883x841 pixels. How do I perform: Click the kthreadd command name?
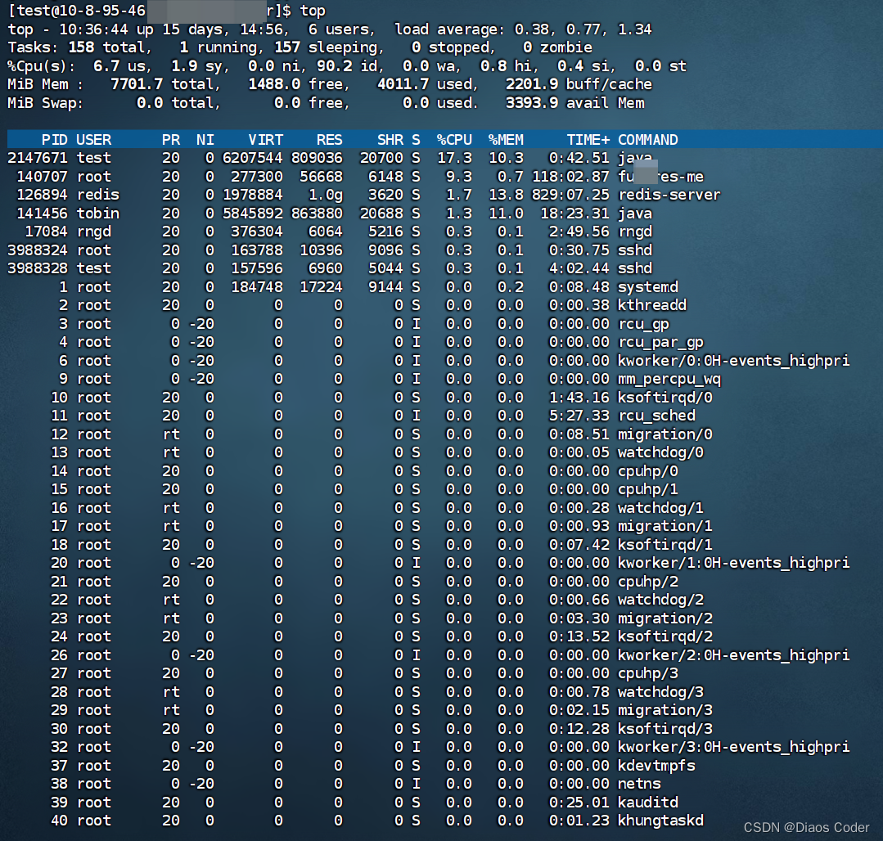652,305
